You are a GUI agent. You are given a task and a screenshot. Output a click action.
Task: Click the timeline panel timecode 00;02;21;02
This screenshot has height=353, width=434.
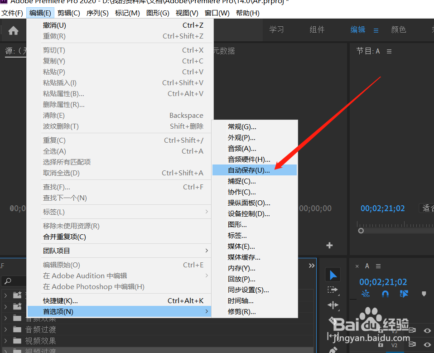point(383,282)
